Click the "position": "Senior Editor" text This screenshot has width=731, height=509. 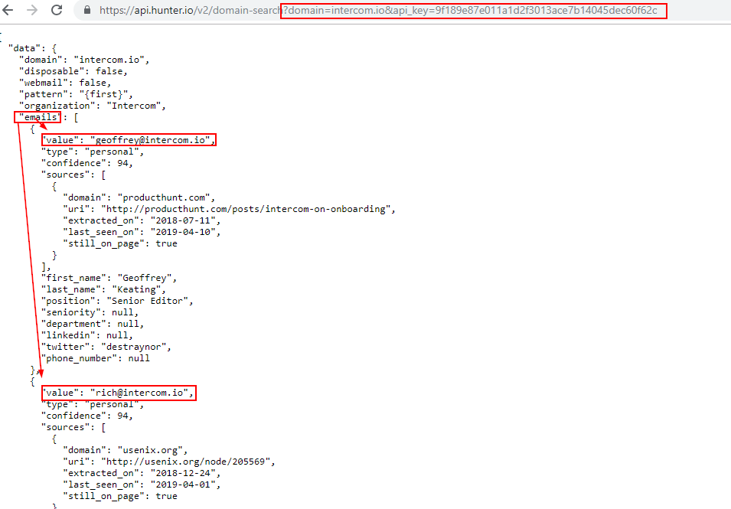(117, 301)
